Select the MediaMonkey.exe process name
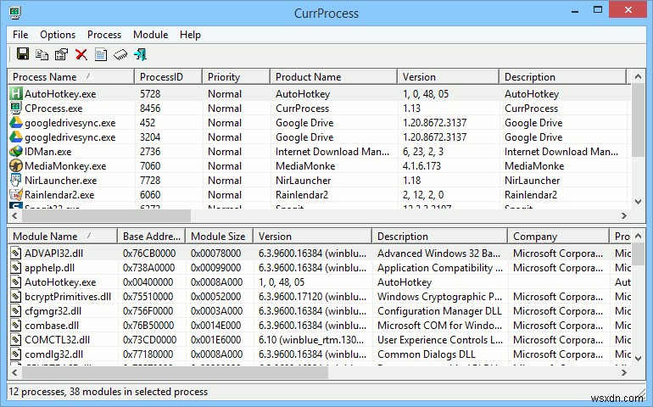This screenshot has height=407, width=653. [x=65, y=166]
